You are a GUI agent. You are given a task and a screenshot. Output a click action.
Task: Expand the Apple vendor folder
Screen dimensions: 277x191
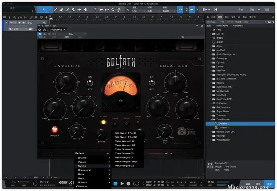coord(211,46)
